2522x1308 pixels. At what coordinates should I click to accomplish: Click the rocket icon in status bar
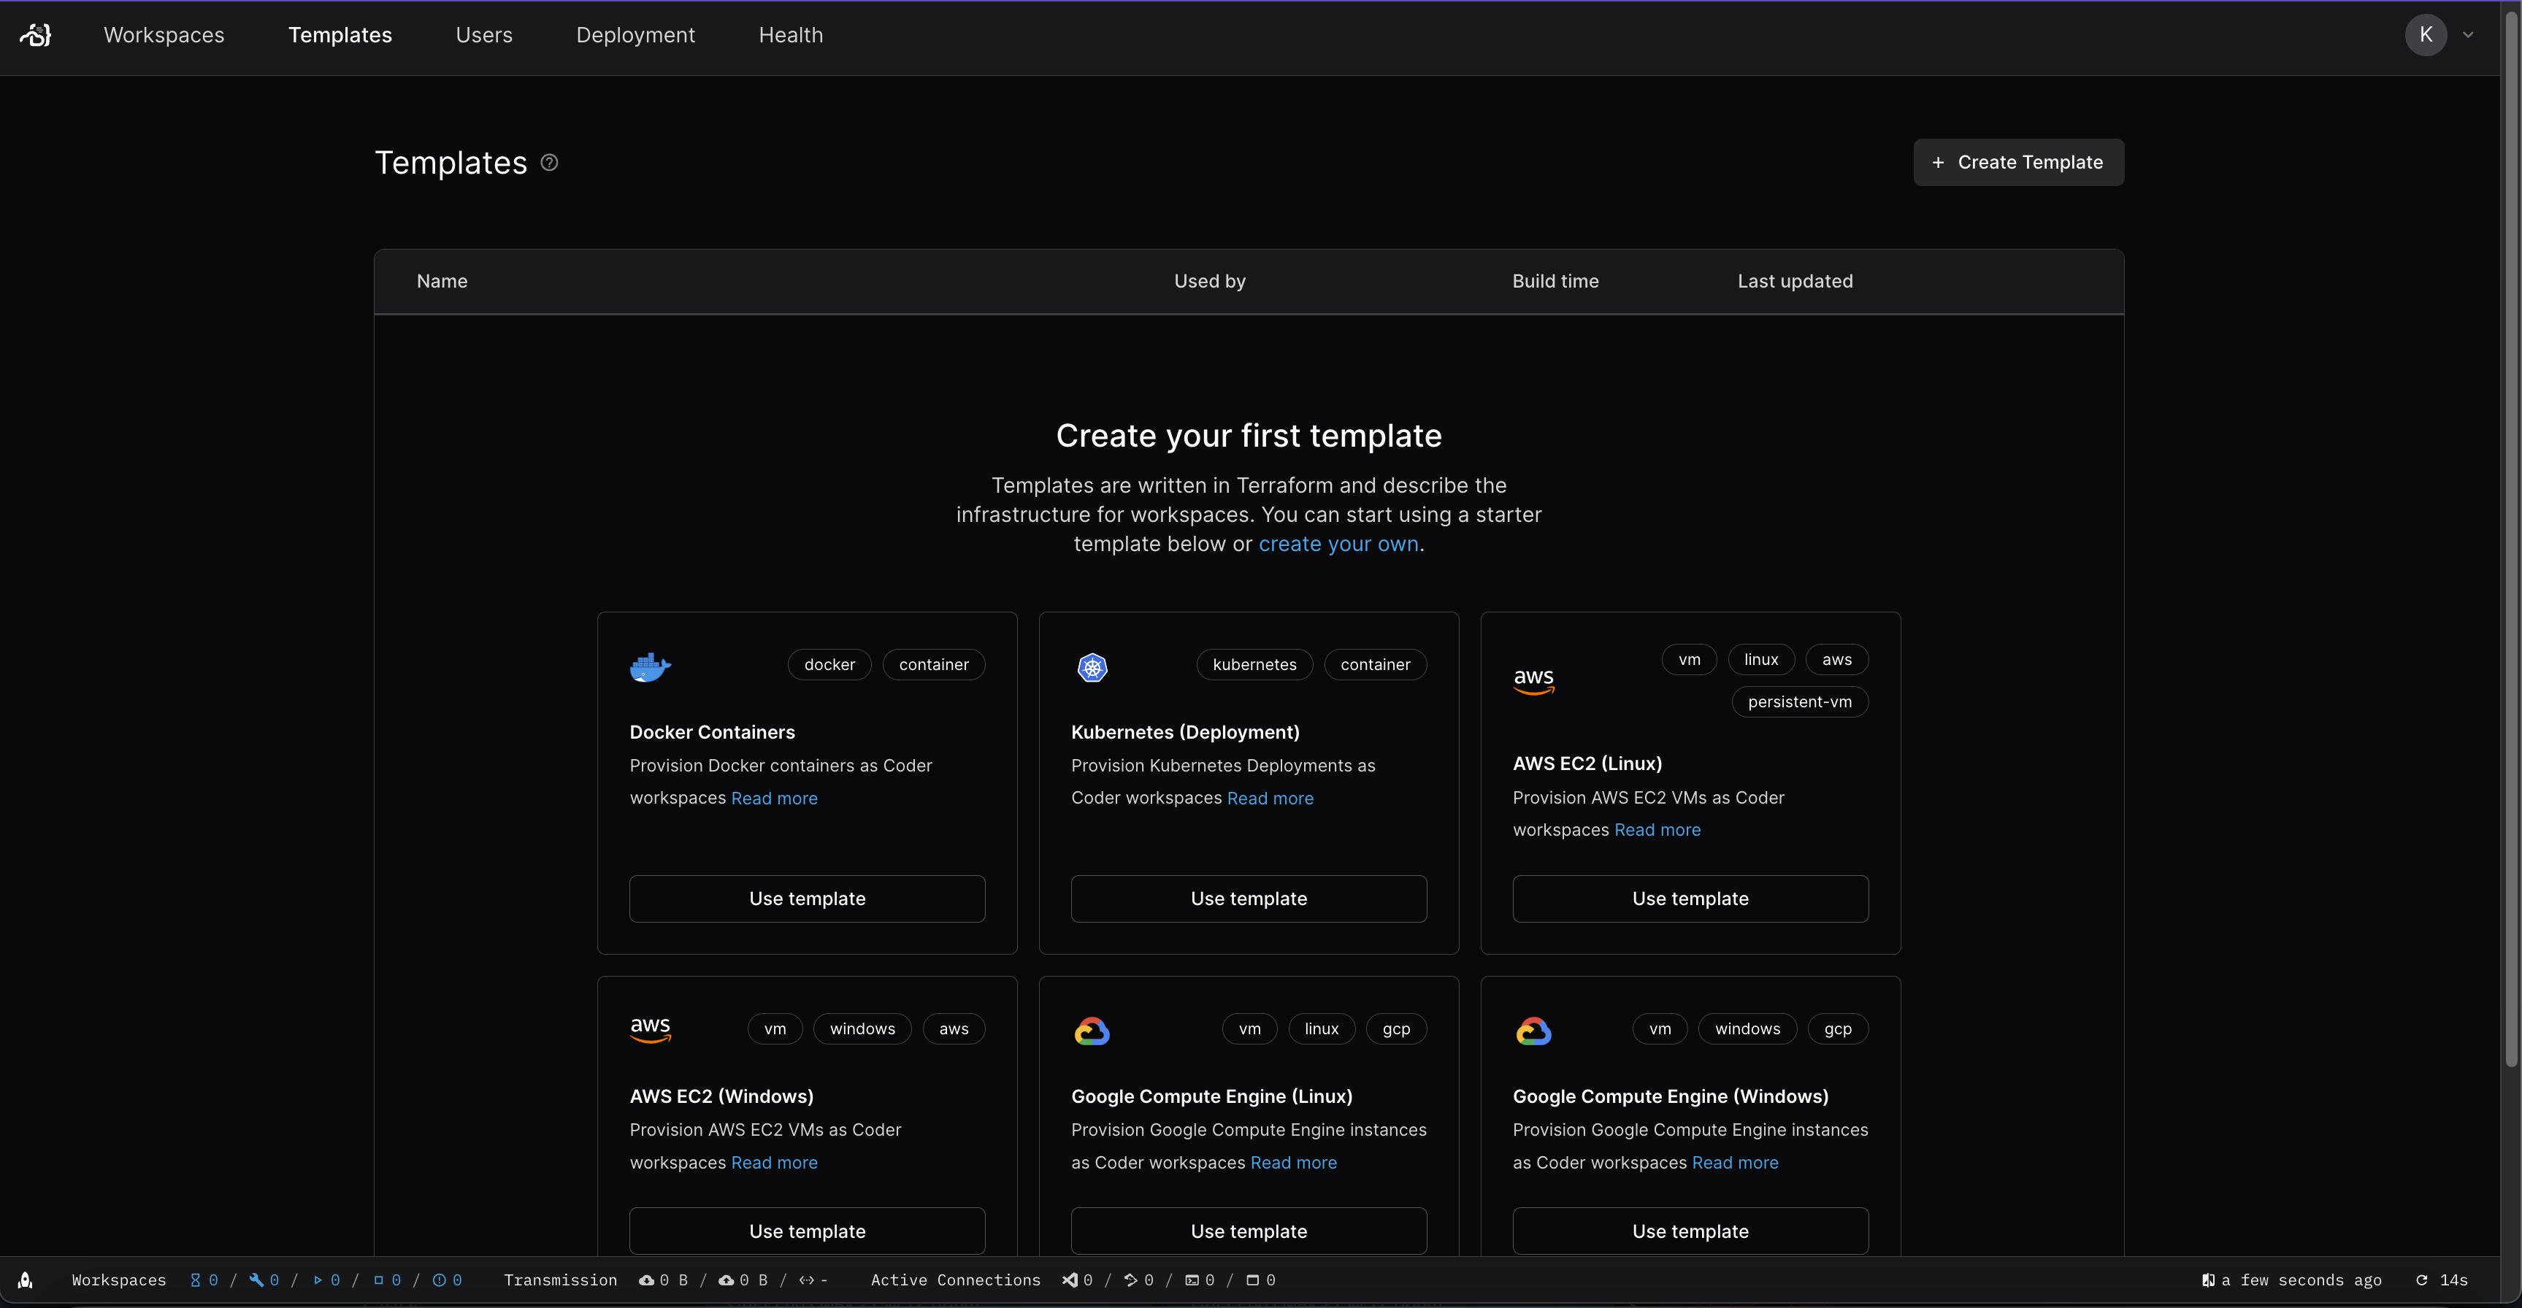coord(26,1280)
